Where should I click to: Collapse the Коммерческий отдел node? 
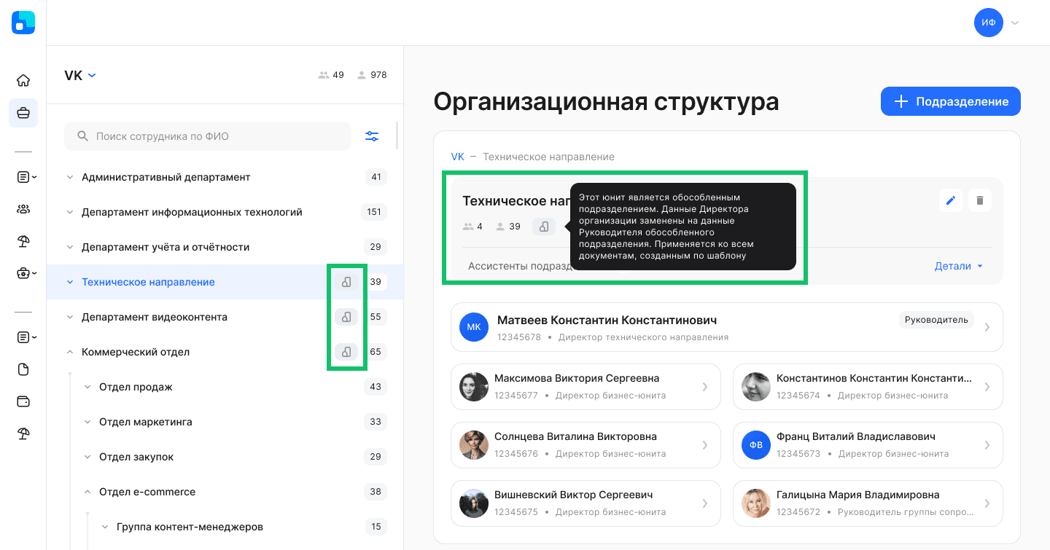[70, 352]
